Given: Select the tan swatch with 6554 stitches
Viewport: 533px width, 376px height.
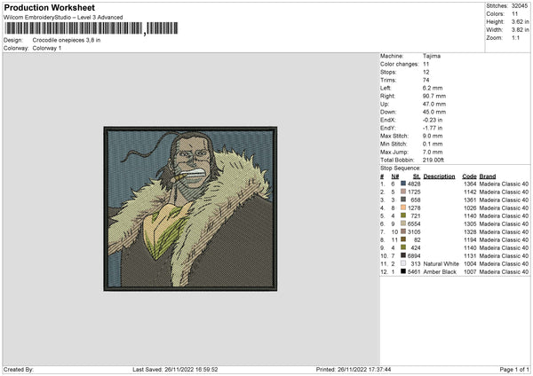Looking at the screenshot, I should [x=403, y=223].
